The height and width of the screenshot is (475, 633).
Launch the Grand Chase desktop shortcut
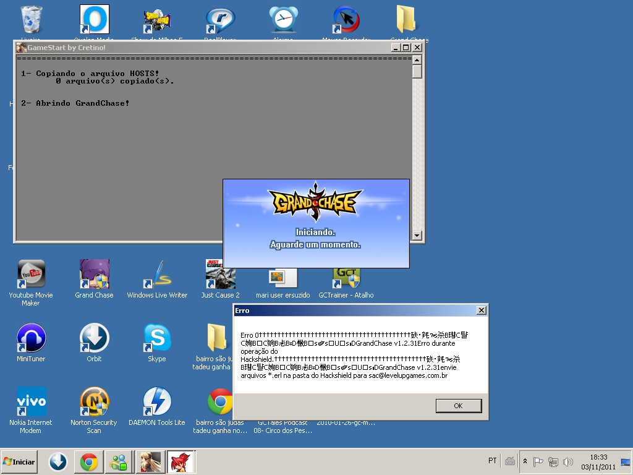coord(94,274)
